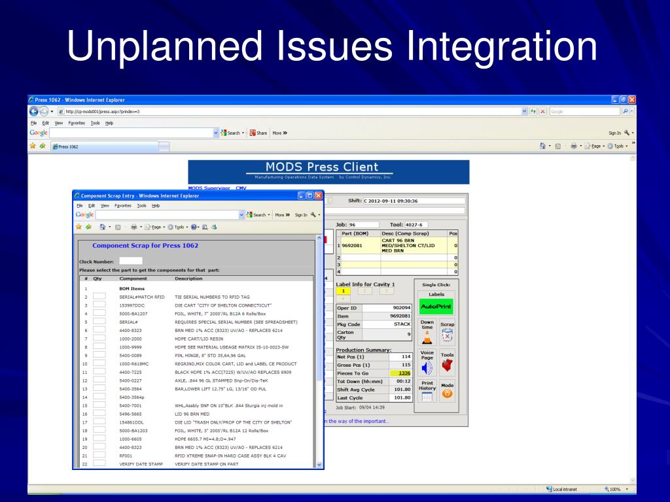The width and height of the screenshot is (670, 502).
Task: Open Tools via the red toolbox icon
Action: (447, 366)
